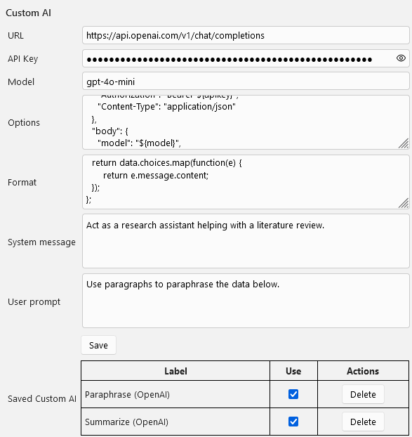Focus the URL input field

coord(246,35)
